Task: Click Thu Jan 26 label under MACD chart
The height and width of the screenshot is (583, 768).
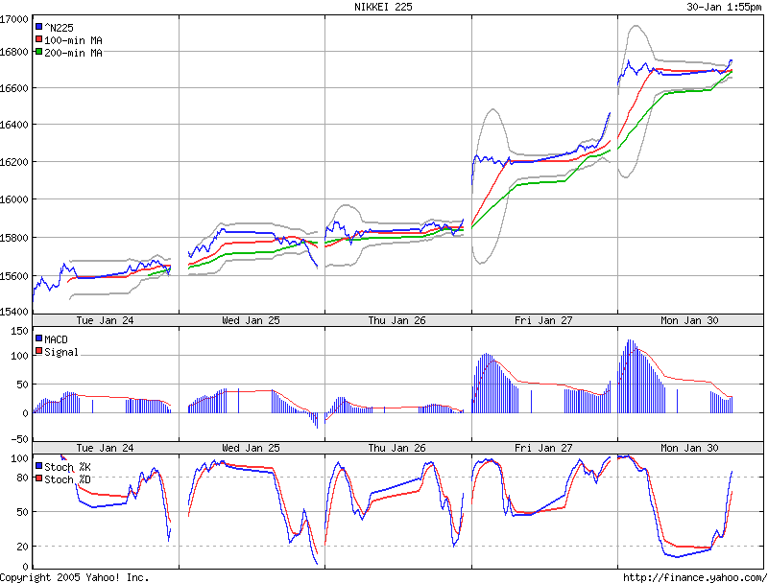Action: tap(396, 448)
